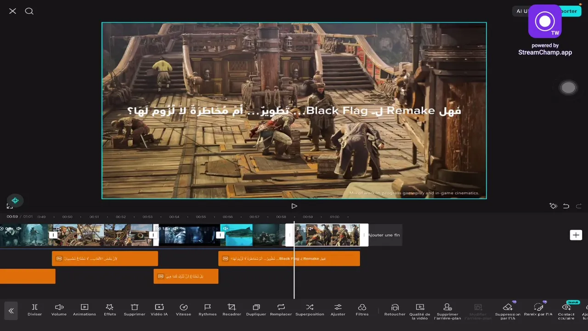Collapse toolbar with double-chevron back button
The width and height of the screenshot is (588, 331).
coord(11,311)
